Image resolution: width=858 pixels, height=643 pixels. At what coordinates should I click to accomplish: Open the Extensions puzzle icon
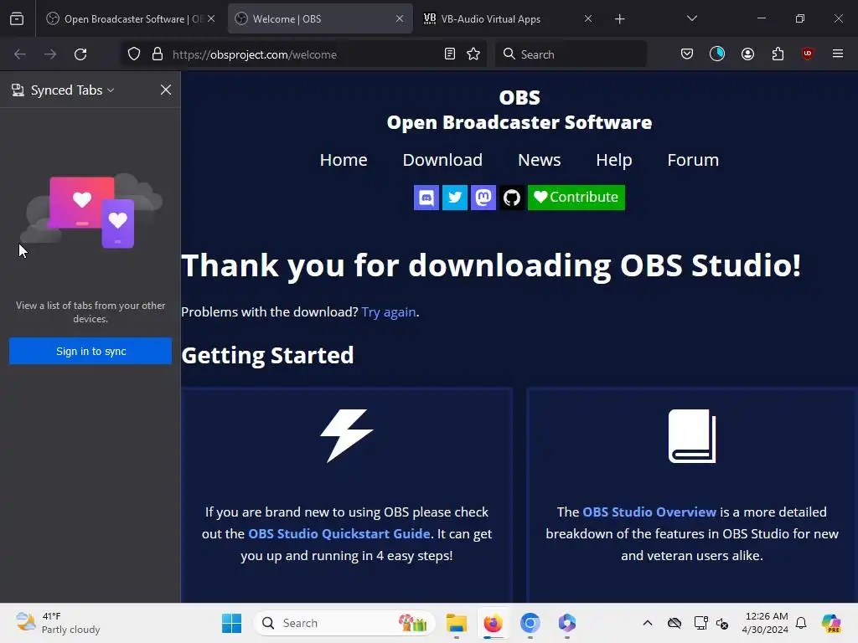click(x=778, y=54)
